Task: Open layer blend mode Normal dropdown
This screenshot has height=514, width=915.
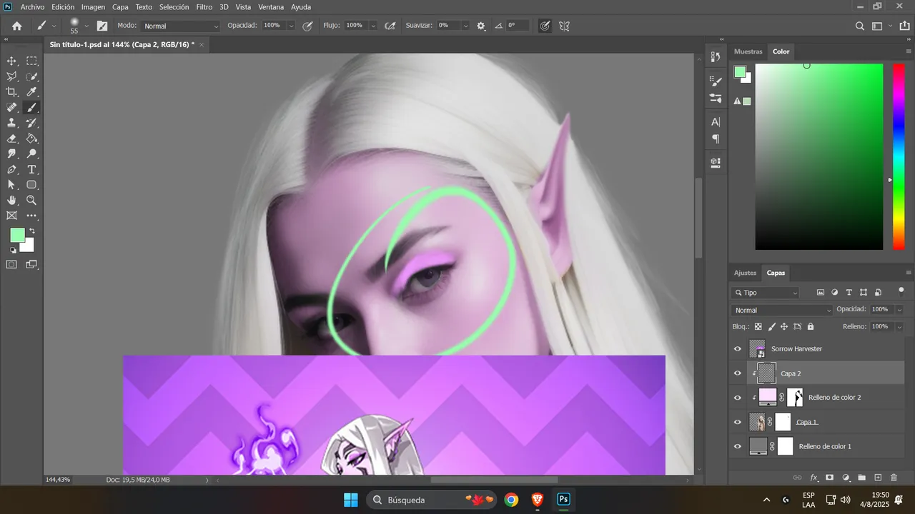Action: coord(782,310)
